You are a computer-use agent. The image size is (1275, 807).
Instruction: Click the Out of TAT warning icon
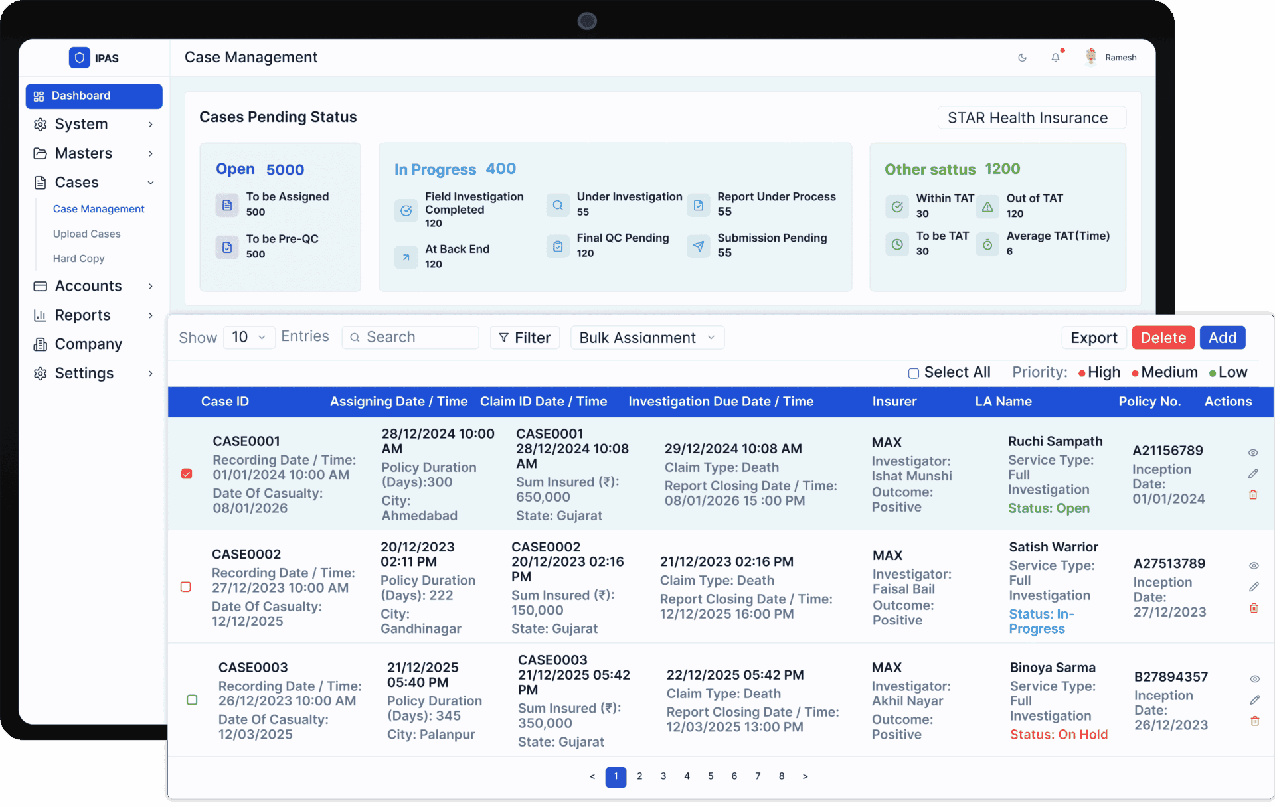[987, 207]
